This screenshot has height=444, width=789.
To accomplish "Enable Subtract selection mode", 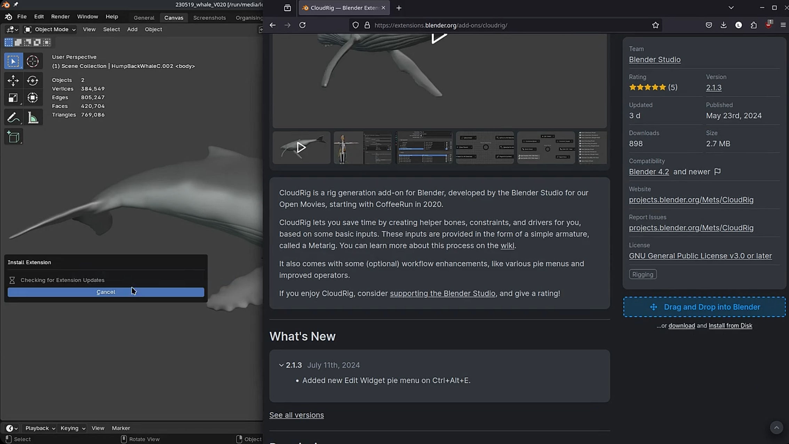I will pyautogui.click(x=27, y=42).
